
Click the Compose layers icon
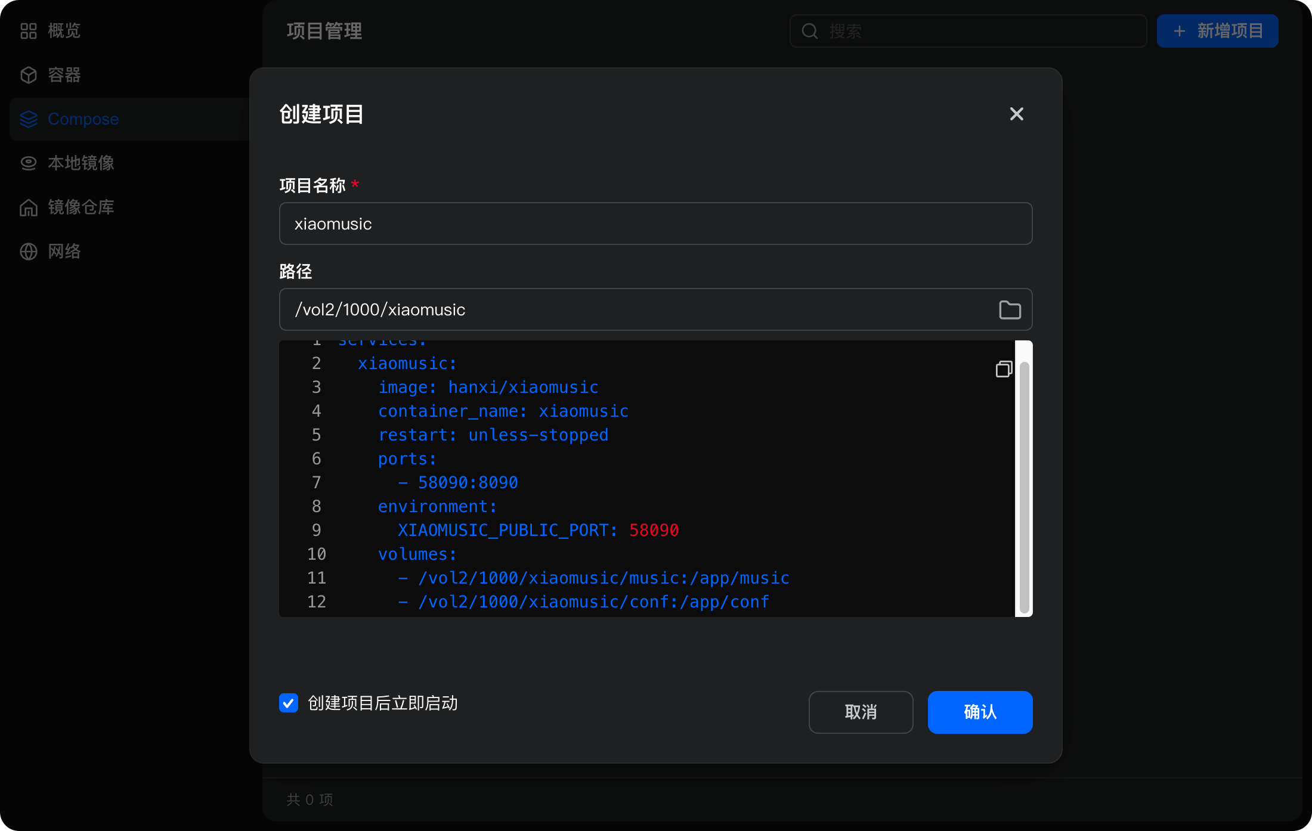(x=28, y=119)
